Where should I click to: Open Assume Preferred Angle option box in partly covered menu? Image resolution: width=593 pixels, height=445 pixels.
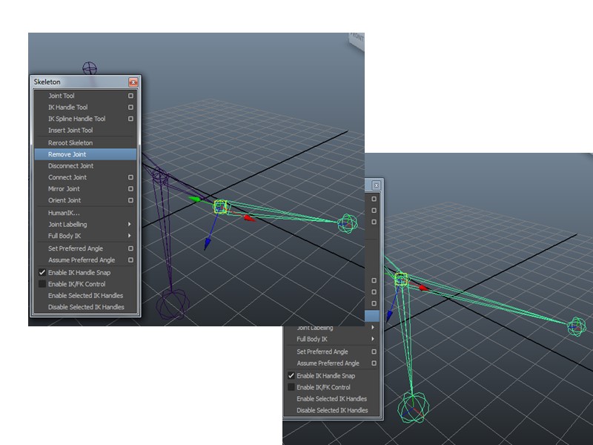point(374,363)
